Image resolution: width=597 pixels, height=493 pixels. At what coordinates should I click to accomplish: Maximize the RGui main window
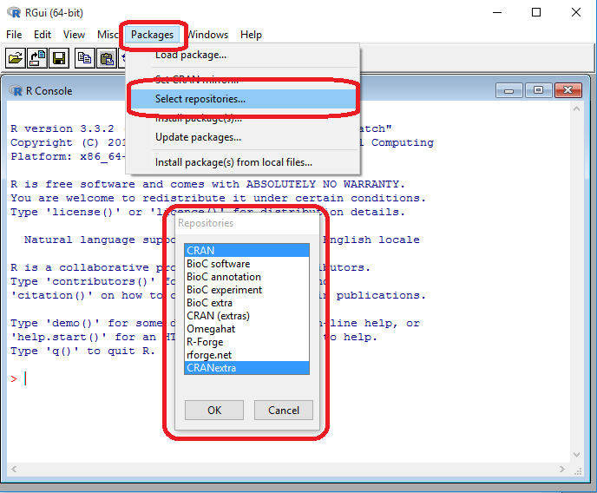click(536, 12)
